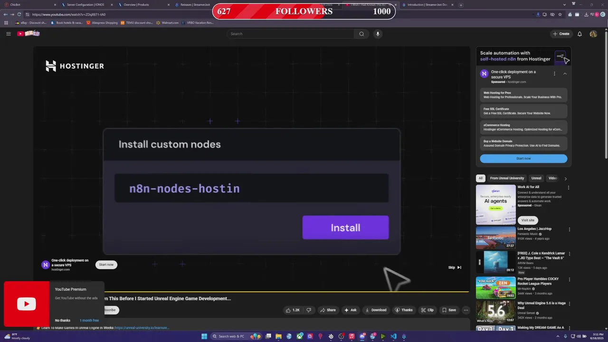The image size is (608, 342).
Task: Open more actions ellipsis under video
Action: point(466,310)
